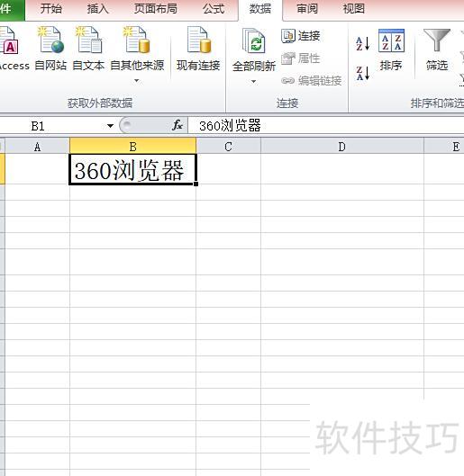Switch to the 插入 (Insert) tab

pyautogui.click(x=97, y=8)
